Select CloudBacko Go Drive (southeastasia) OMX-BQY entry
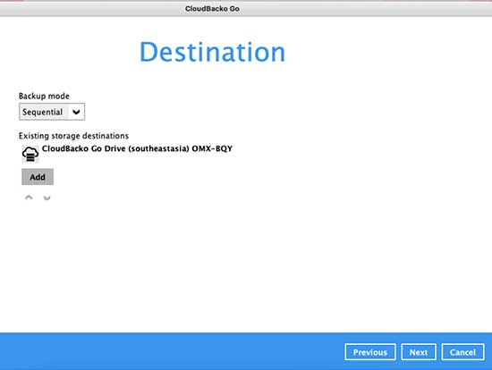 coord(137,148)
